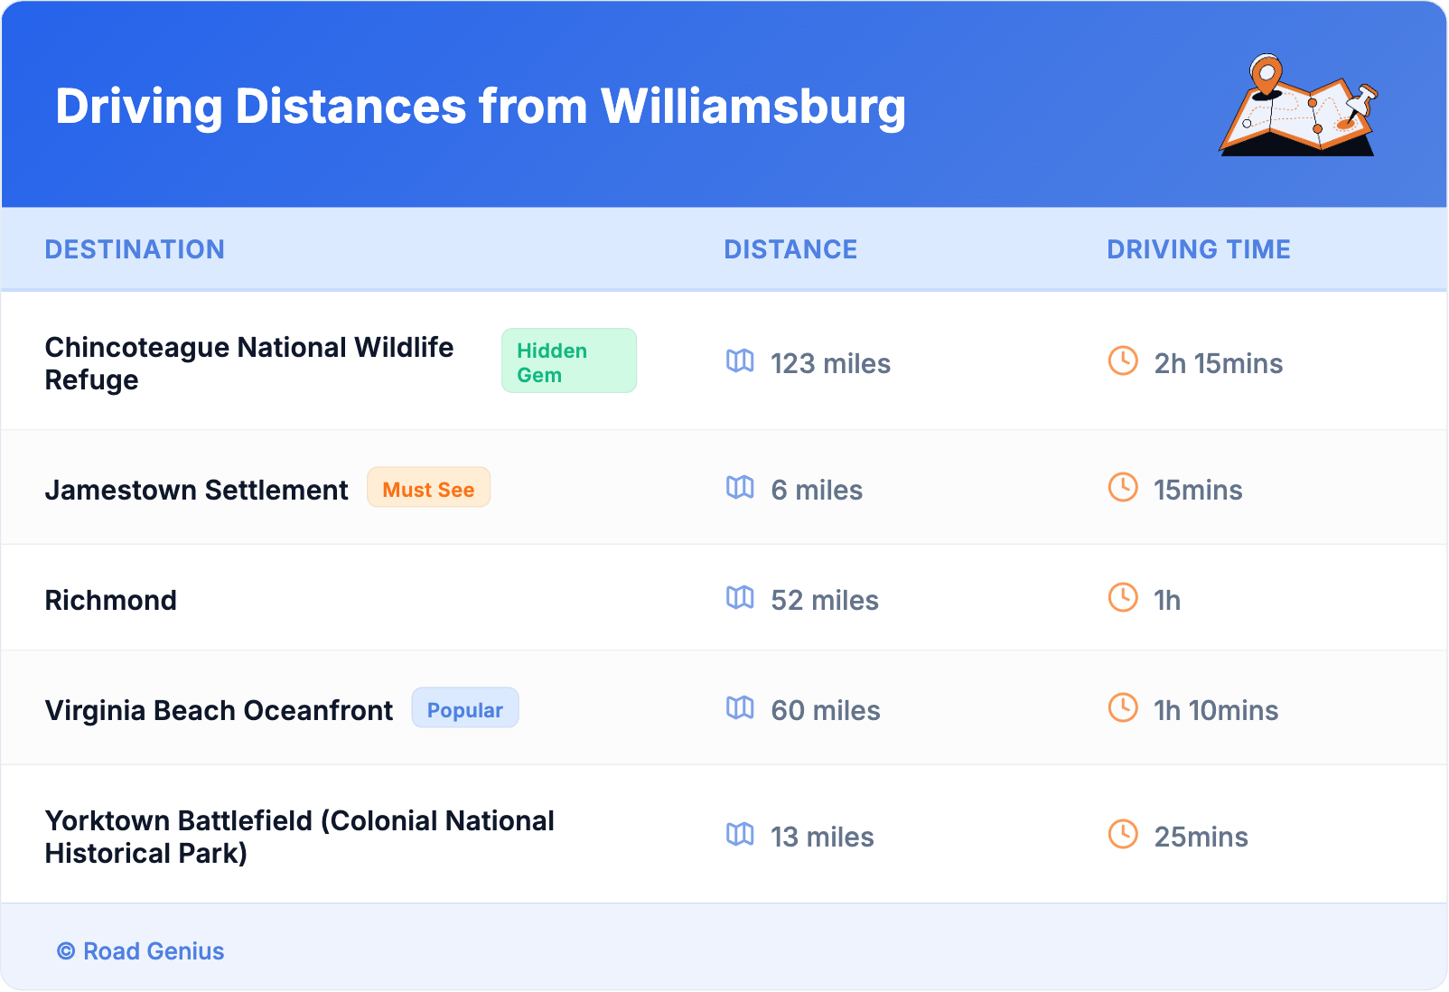Click the map icon beside 6 miles

[x=740, y=488]
